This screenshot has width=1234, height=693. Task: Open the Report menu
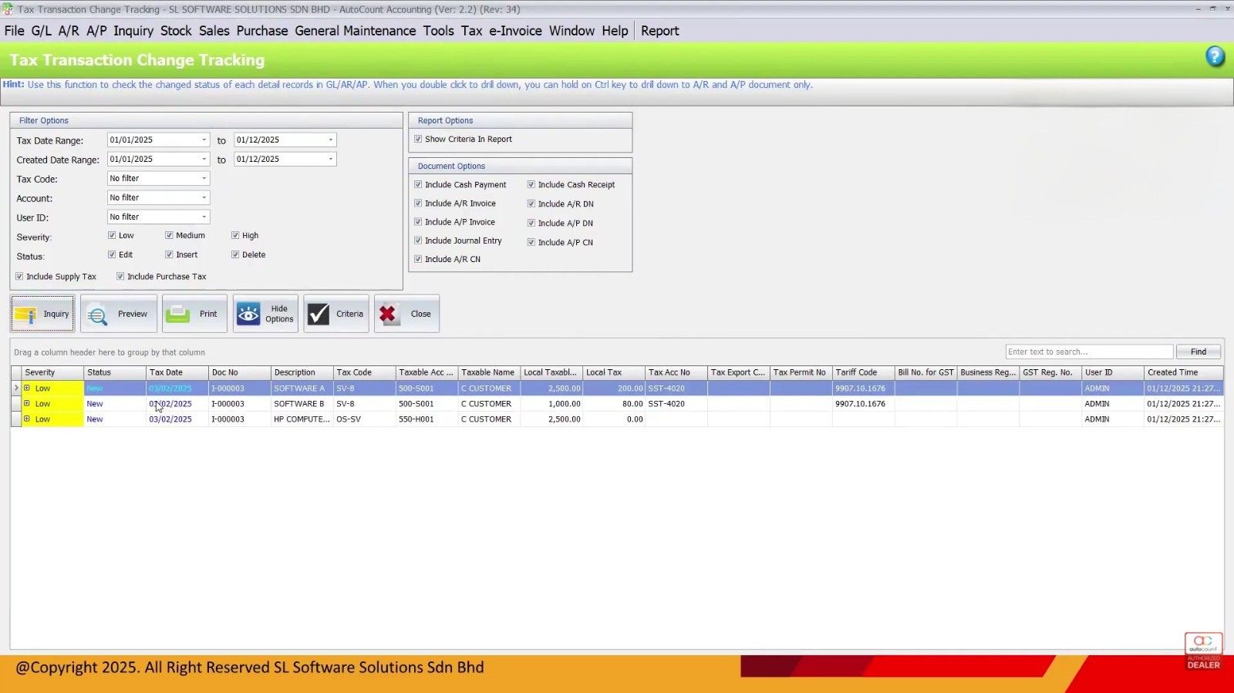pos(660,31)
